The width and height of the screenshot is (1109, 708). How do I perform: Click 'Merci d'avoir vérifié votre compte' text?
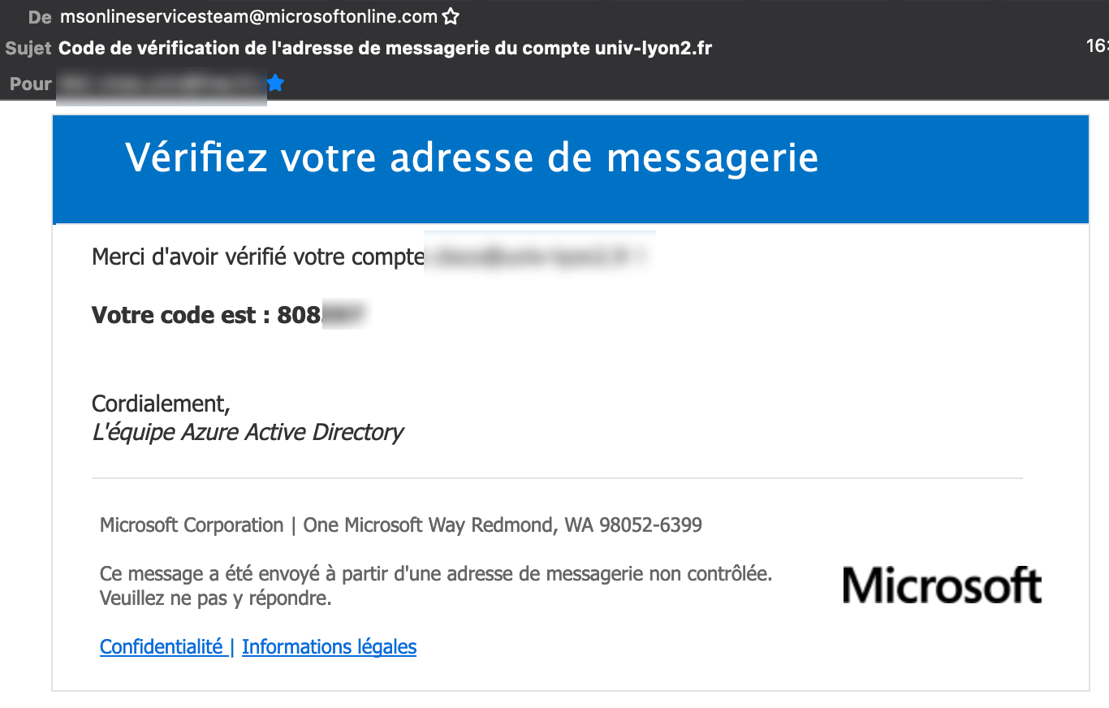258,257
